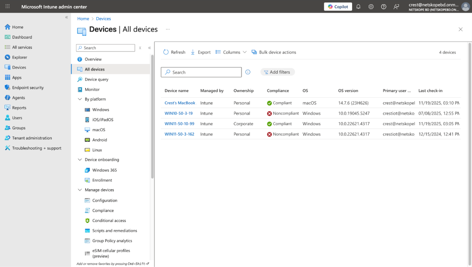The width and height of the screenshot is (472, 267).
Task: Open the app launcher waffle icon
Action: point(7,6)
